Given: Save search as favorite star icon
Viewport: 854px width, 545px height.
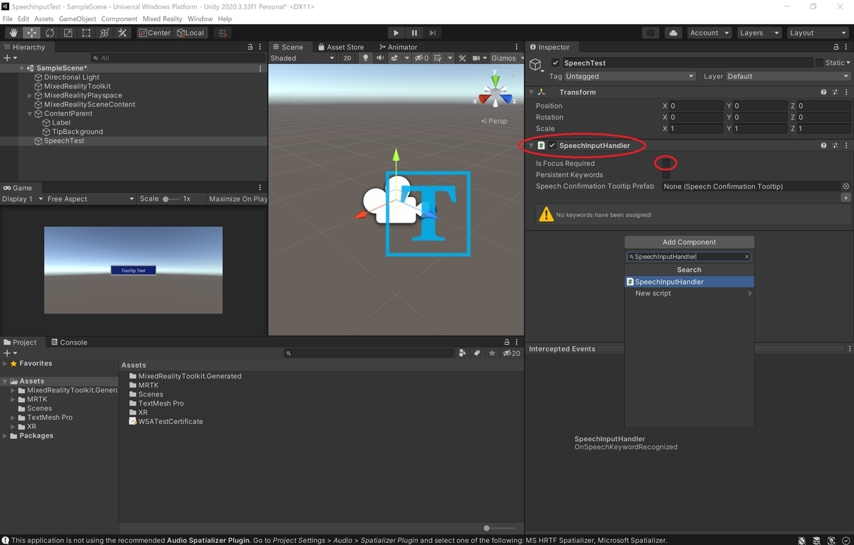Looking at the screenshot, I should coord(492,353).
